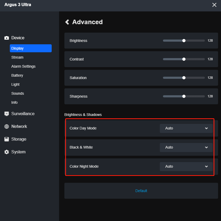The height and width of the screenshot is (221, 221).
Task: Click the Saturation label
Action: click(x=78, y=78)
